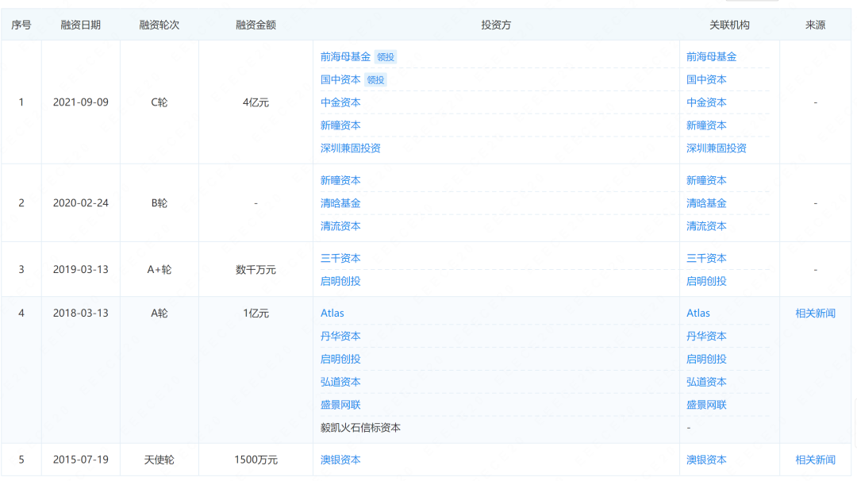Open 新瞳资本 investor link in the B轮 row
857x481 pixels.
tap(340, 180)
